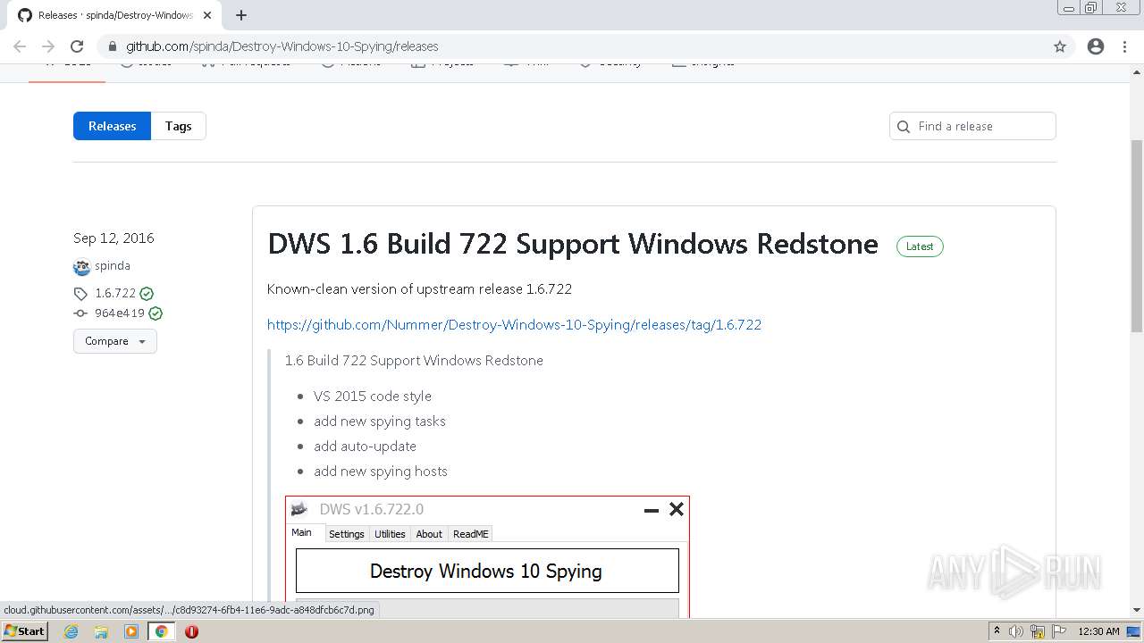1144x643 pixels.
Task: Open commit 964e419
Action: point(120,313)
